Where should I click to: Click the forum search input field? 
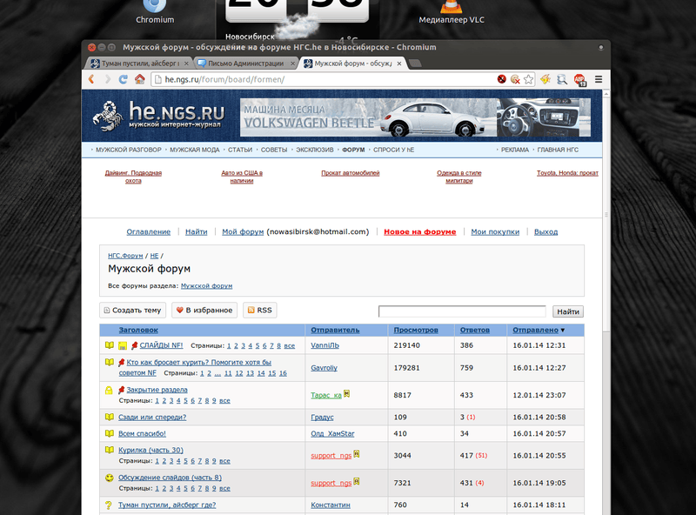462,311
